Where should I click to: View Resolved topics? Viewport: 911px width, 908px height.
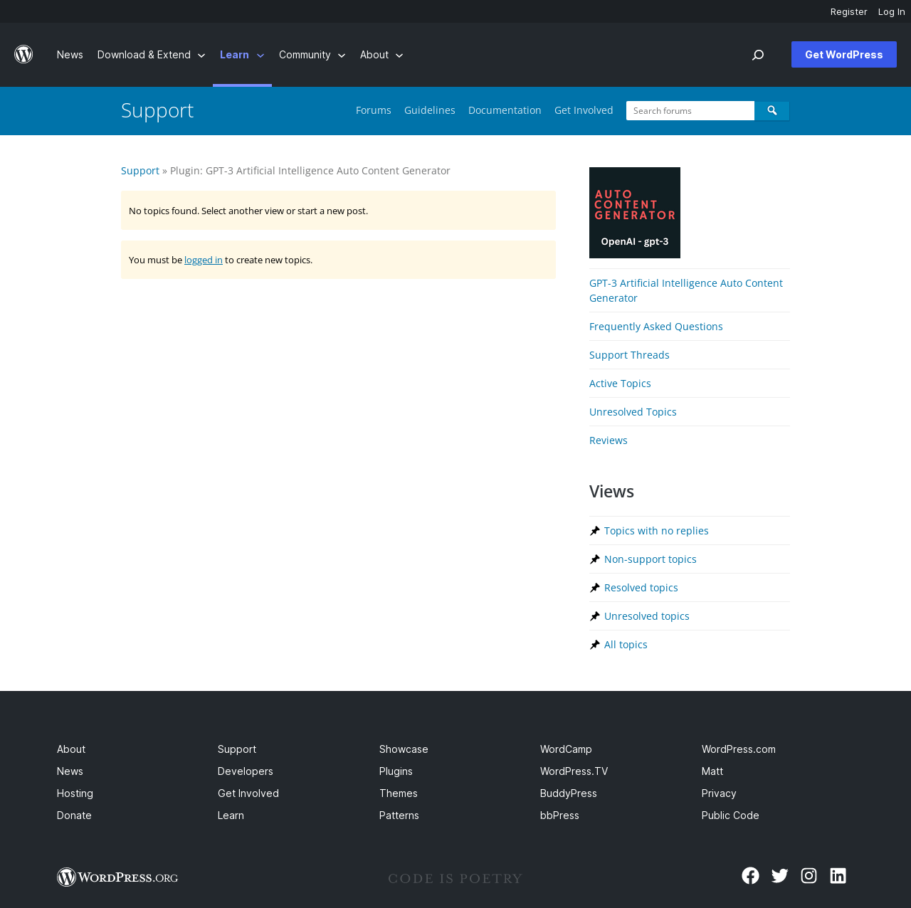click(x=641, y=588)
